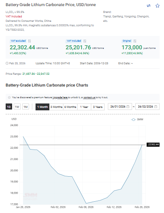Viewport: 164px width, 213px height.
Task: Open info icon next to VAT included
Action: coord(85,41)
